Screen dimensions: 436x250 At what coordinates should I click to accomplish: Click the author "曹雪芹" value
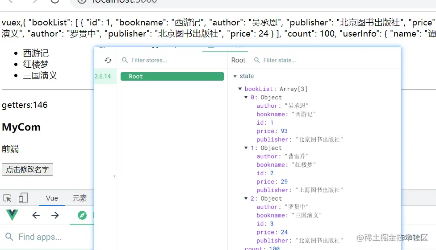coord(297,156)
